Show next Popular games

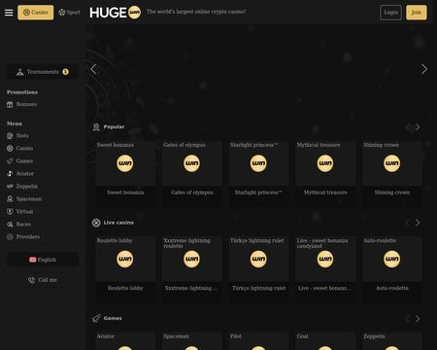(x=418, y=127)
